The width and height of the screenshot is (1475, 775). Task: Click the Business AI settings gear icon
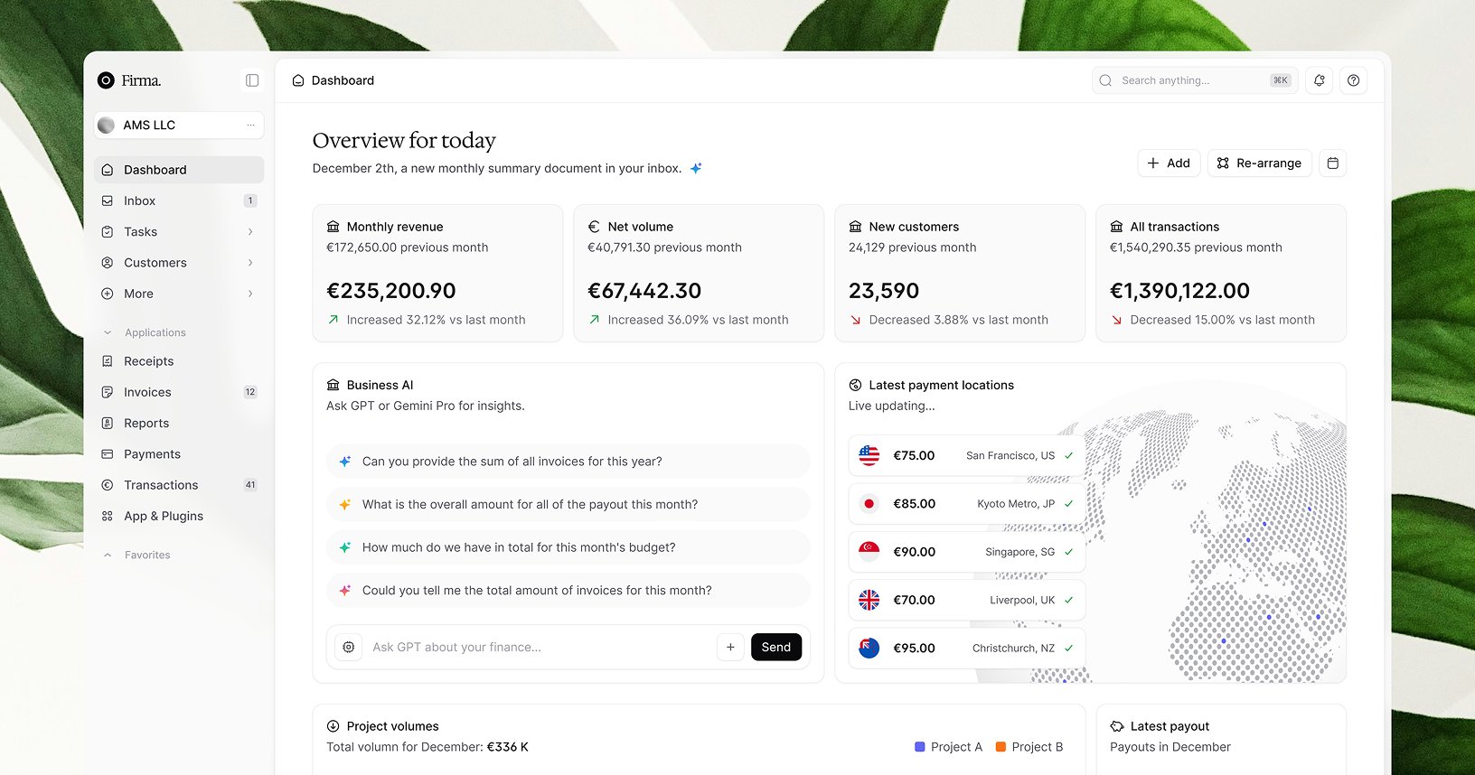point(349,647)
